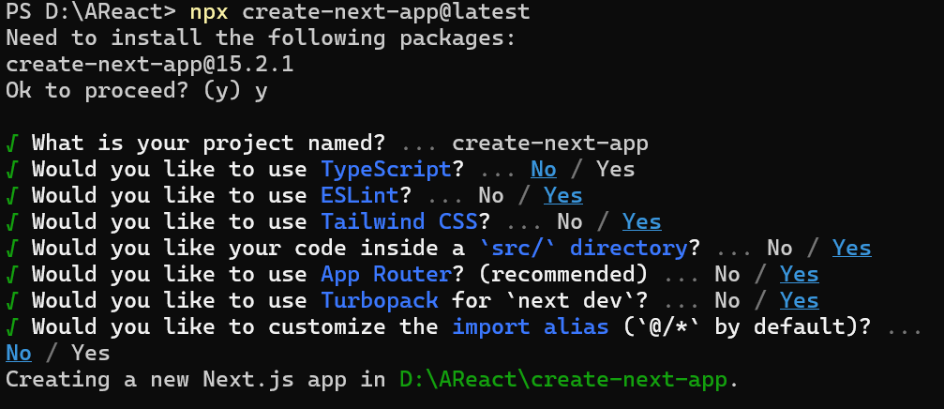Click the 'Need to install the following packages:' line
The image size is (944, 409).
(262, 38)
